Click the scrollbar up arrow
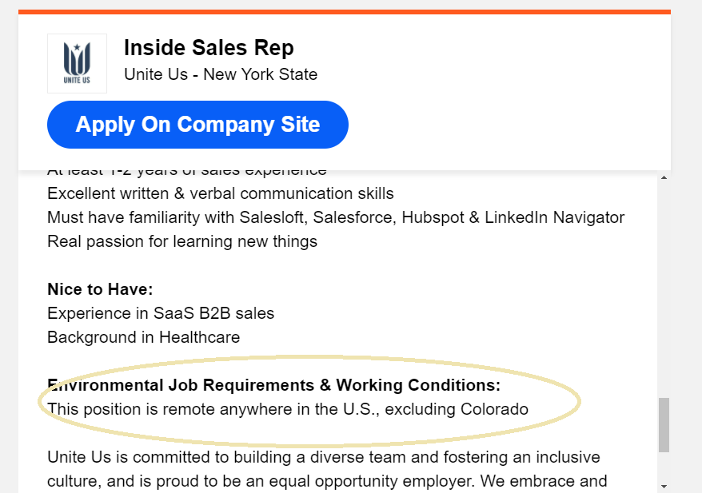Image resolution: width=702 pixels, height=493 pixels. click(664, 177)
